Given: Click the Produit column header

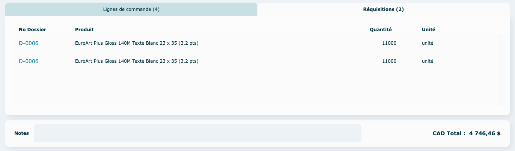Looking at the screenshot, I should coord(84,30).
